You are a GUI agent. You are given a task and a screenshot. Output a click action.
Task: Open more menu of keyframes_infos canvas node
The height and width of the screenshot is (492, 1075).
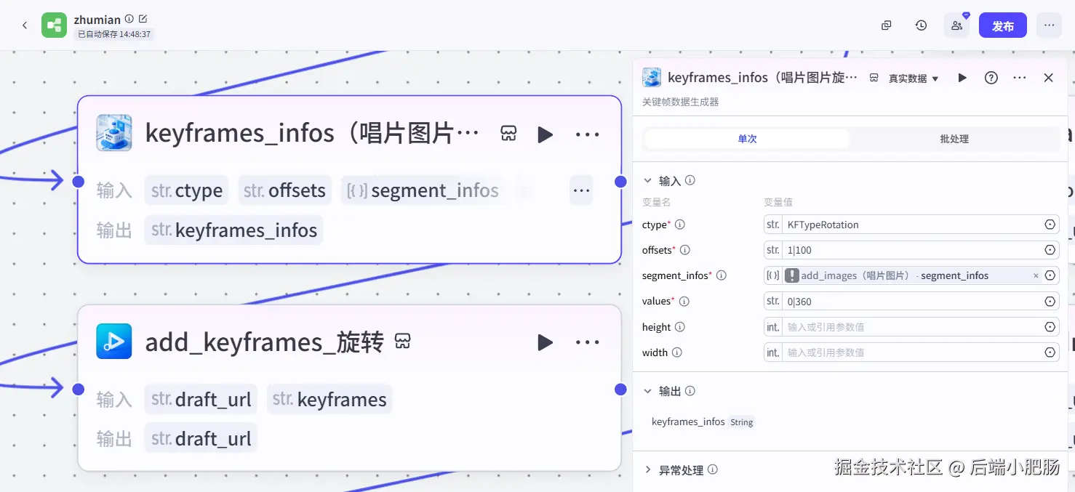588,134
